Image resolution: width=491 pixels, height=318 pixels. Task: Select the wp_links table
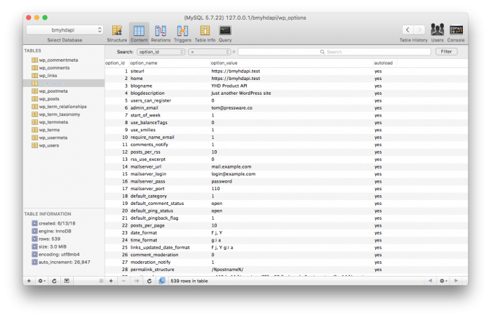(x=48, y=76)
